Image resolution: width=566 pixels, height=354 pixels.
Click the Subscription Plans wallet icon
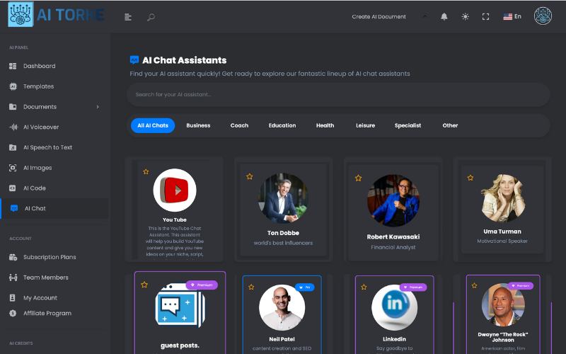point(13,257)
